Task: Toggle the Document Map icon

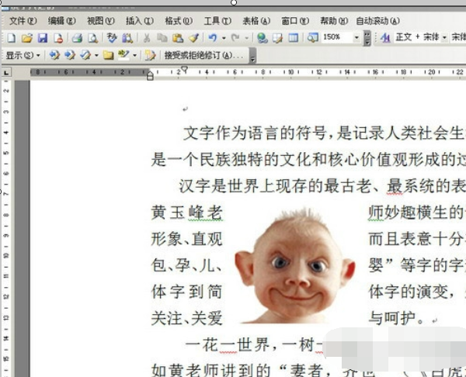Action: tap(313, 38)
